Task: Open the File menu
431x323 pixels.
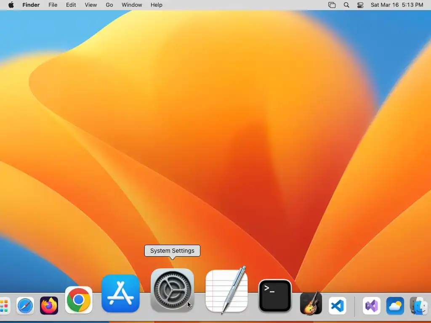Action: tap(53, 5)
